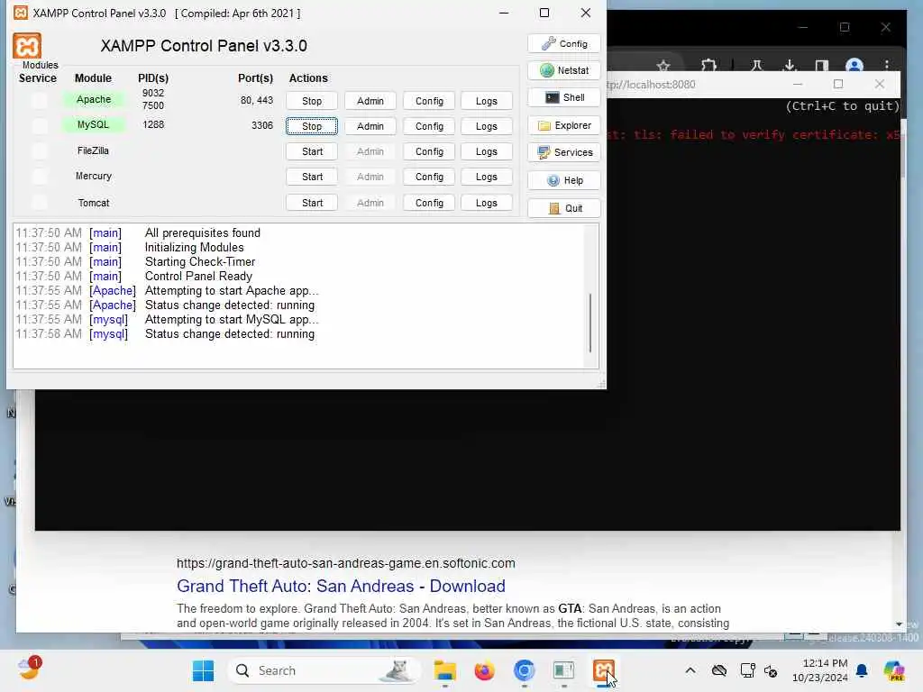Open XAMPP Config with the wrench icon

564,43
